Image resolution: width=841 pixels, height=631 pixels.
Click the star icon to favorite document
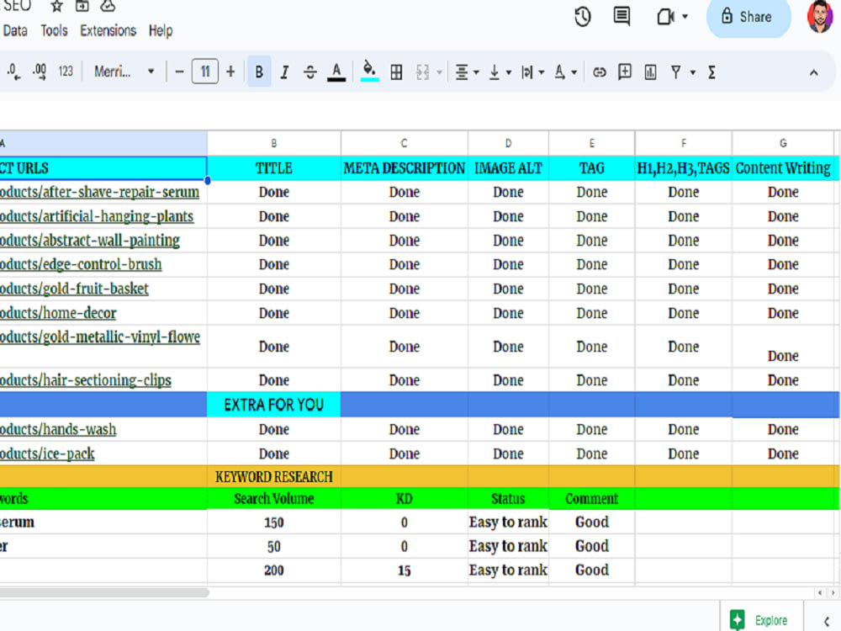(56, 6)
